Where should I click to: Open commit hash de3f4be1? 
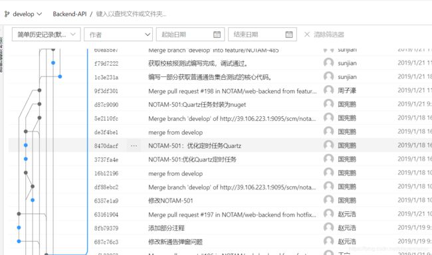(106, 132)
